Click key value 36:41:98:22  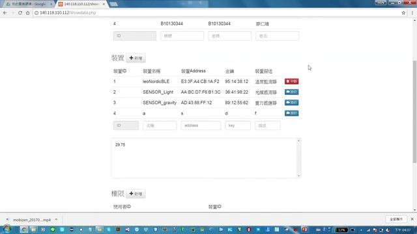pyautogui.click(x=237, y=92)
